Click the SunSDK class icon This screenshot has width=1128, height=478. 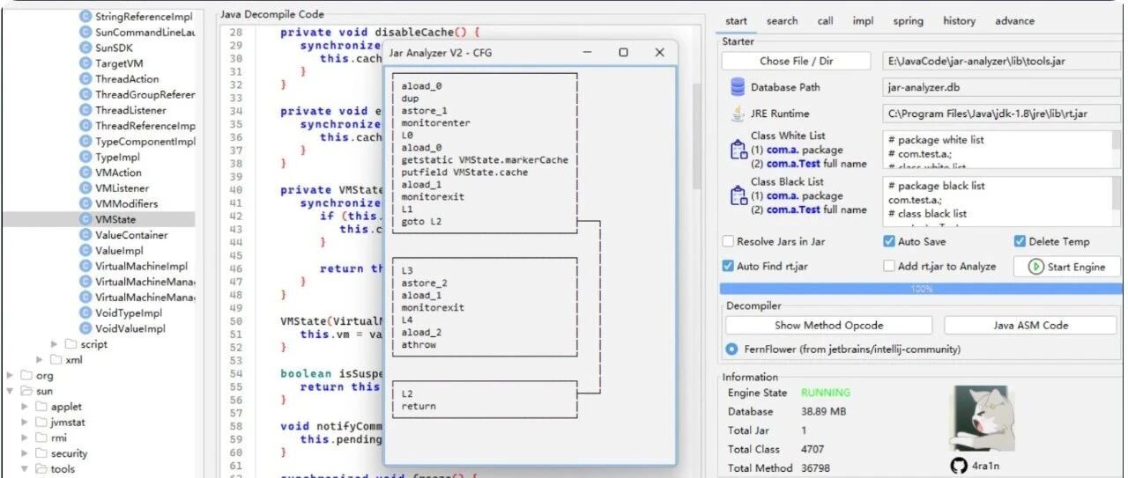(x=85, y=48)
